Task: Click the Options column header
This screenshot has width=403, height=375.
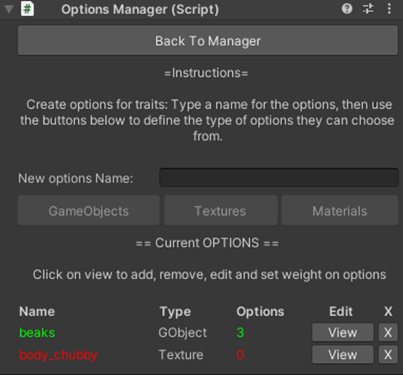Action: tap(261, 312)
